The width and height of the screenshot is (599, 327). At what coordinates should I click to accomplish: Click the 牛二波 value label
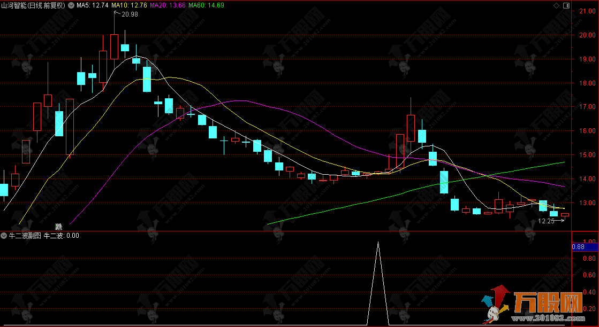tap(61, 235)
